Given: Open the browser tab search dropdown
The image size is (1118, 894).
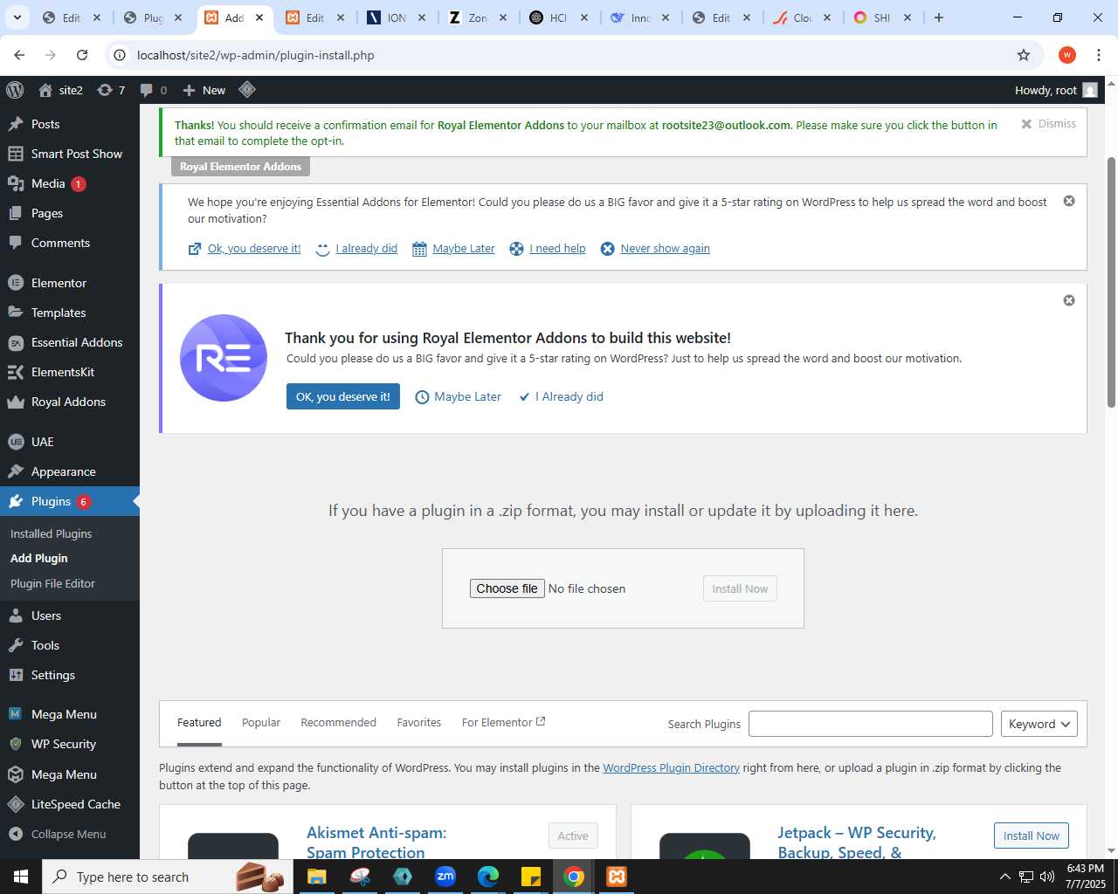Looking at the screenshot, I should point(17,17).
